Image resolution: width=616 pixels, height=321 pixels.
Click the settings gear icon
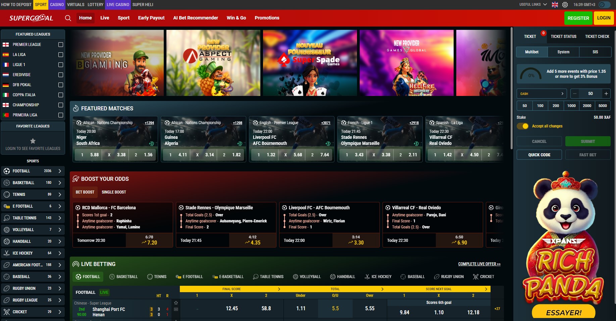point(565,5)
